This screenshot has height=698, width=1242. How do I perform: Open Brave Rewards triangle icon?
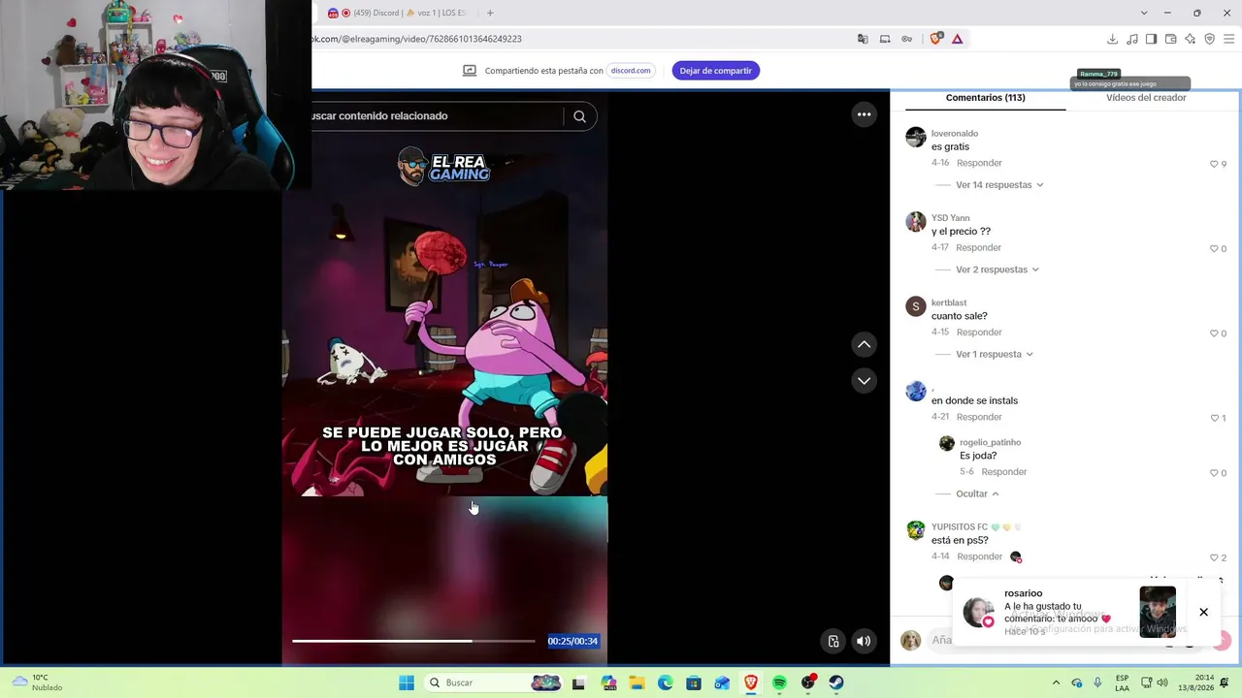click(958, 39)
